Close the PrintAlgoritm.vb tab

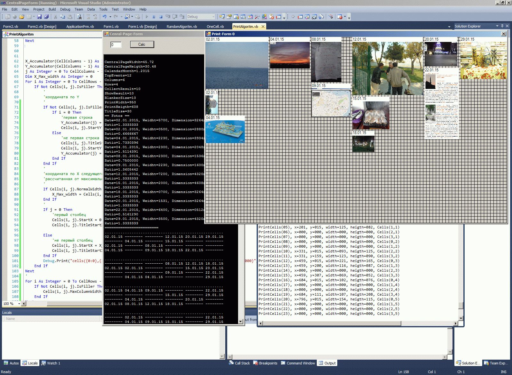[x=263, y=27]
